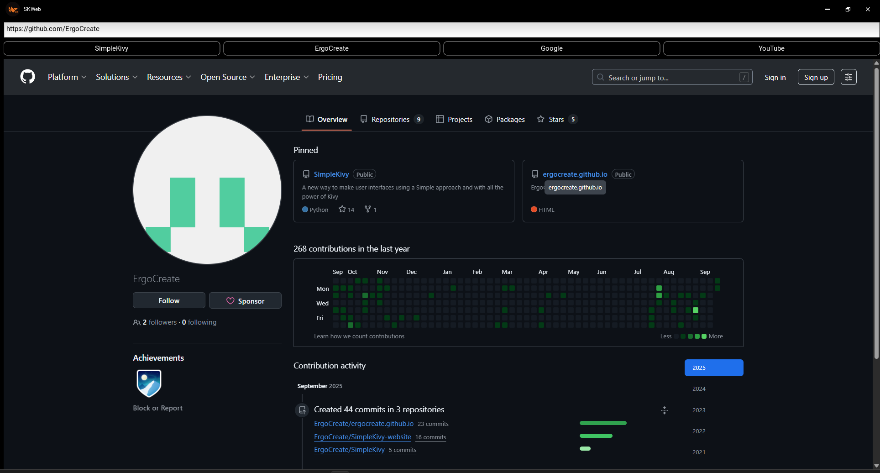Click the SimpleKivy fork count icon
Screen dimensions: 880x473
pos(368,209)
